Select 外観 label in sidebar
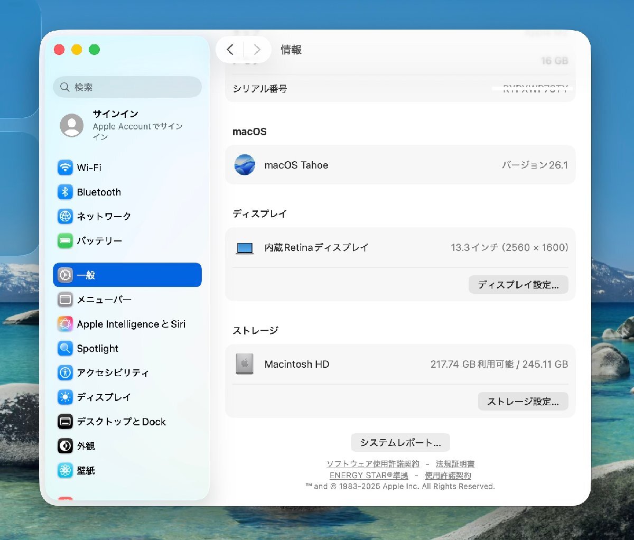 click(x=86, y=446)
